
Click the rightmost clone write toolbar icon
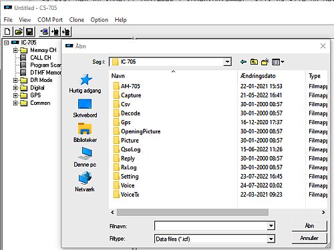pos(66,31)
